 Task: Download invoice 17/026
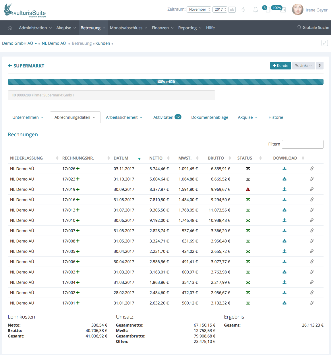284,169
